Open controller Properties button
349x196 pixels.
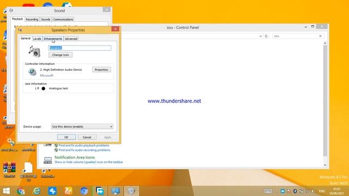pyautogui.click(x=101, y=70)
